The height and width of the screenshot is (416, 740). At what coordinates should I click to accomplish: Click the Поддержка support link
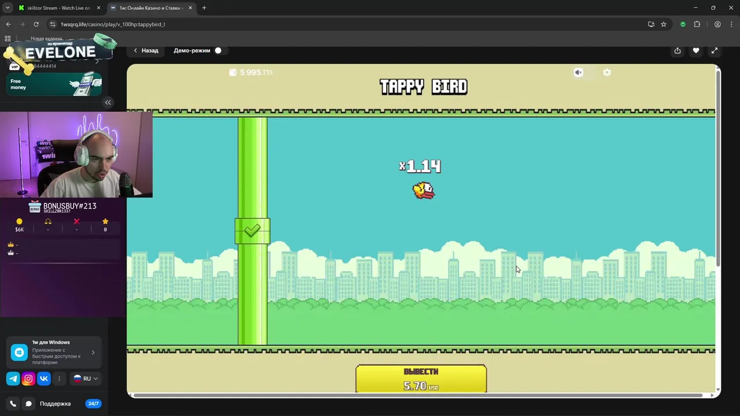tap(55, 403)
